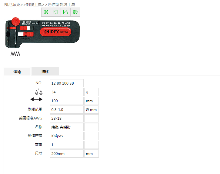Click the share export icon
The width and height of the screenshot is (220, 174).
(x=65, y=12)
